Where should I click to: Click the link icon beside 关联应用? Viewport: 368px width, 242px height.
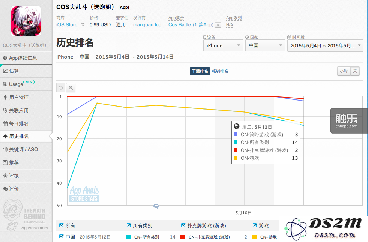point(5,110)
